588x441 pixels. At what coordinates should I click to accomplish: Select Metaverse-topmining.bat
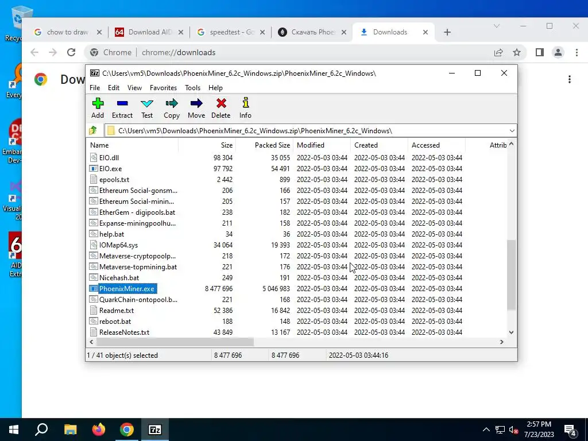point(138,267)
